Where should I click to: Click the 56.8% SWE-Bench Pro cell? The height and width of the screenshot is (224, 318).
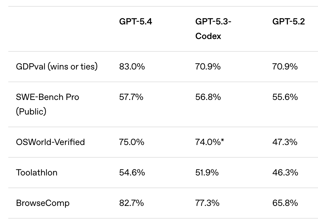pos(208,97)
